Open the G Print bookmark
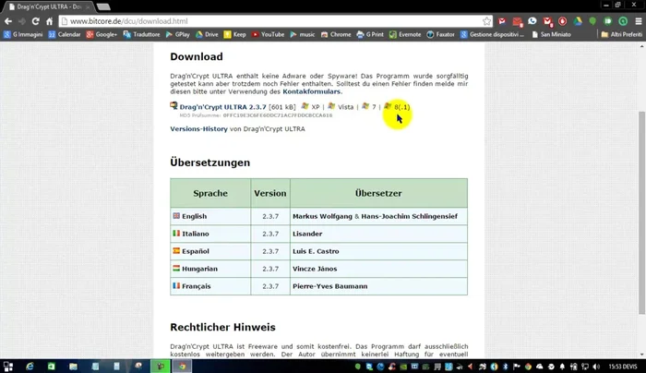 [x=370, y=34]
